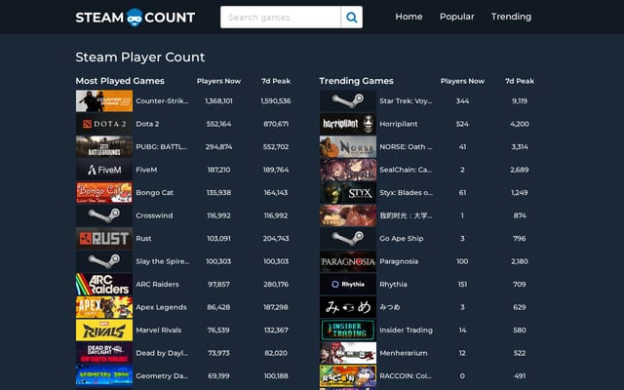Open the Styx: Blades title link
The image size is (624, 390).
[406, 193]
